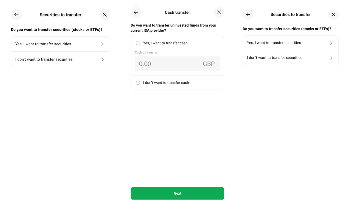
Task: Close the Cash transfer screen with X
Action: [219, 12]
